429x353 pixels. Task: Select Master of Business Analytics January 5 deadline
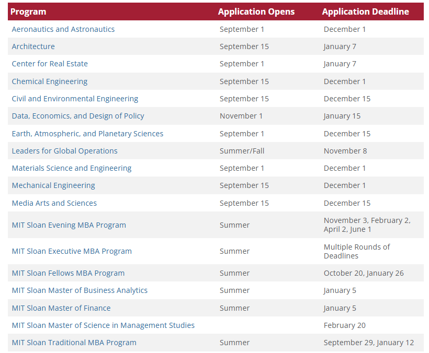click(x=340, y=290)
